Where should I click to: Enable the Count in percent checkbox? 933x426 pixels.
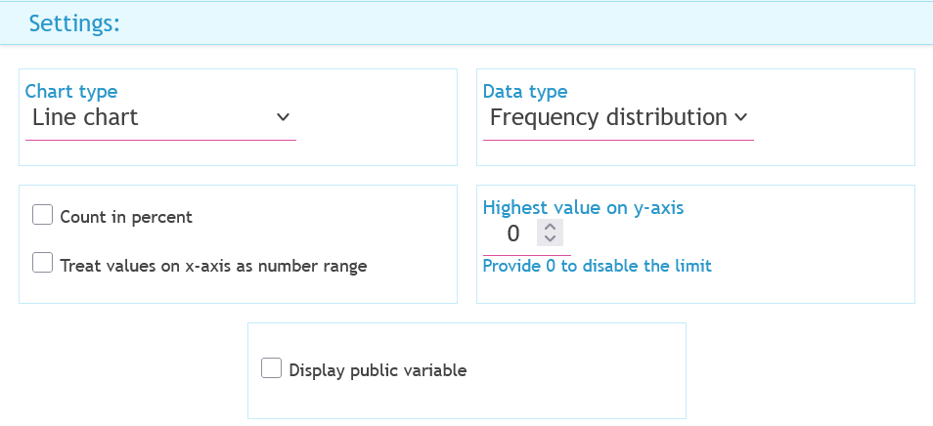coord(42,216)
